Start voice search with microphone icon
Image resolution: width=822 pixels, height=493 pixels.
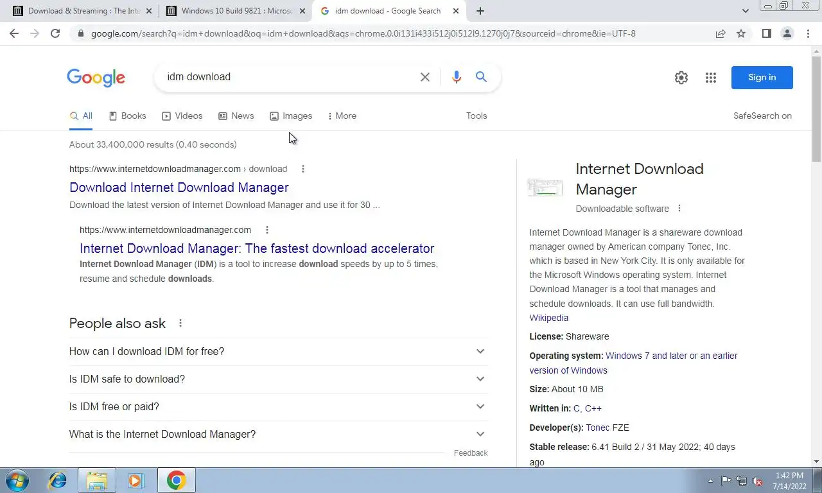click(457, 77)
